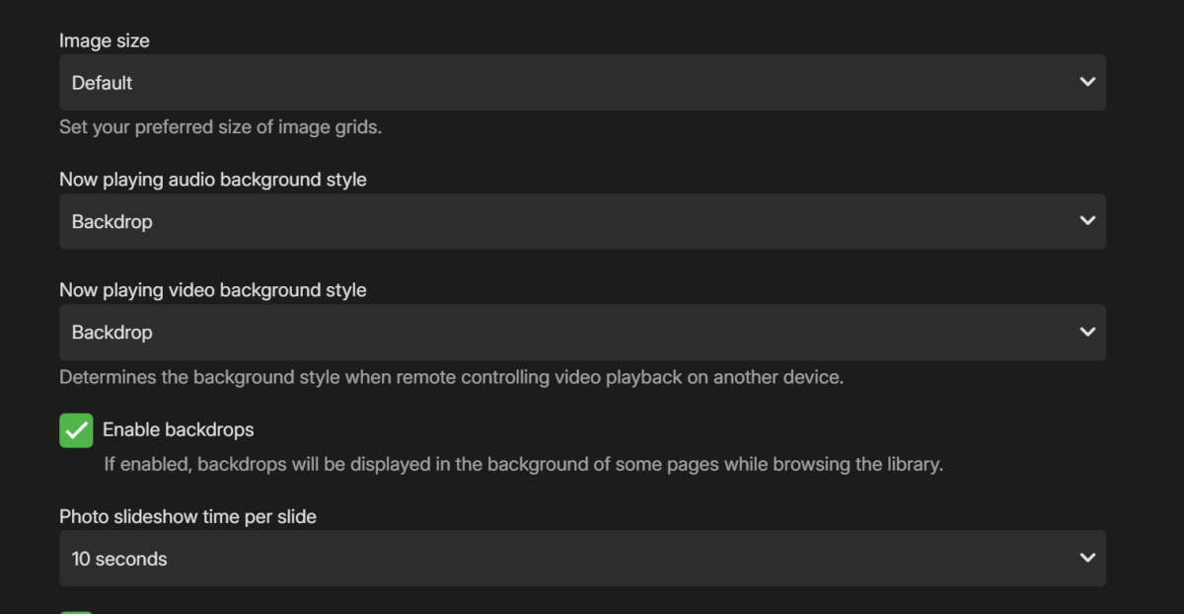Open the now playing video background style selector
Viewport: 1184px width, 614px height.
(x=582, y=332)
